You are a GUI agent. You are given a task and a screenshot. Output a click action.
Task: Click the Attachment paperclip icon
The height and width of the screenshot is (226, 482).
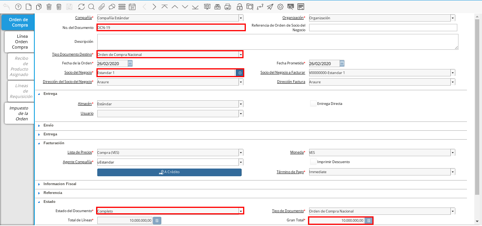click(101, 7)
